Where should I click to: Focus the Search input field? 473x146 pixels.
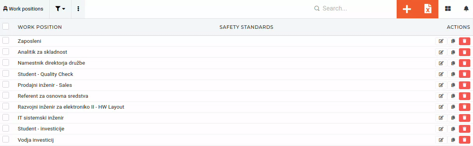(357, 9)
